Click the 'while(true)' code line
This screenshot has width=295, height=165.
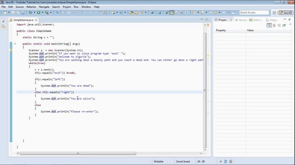coord(37,63)
